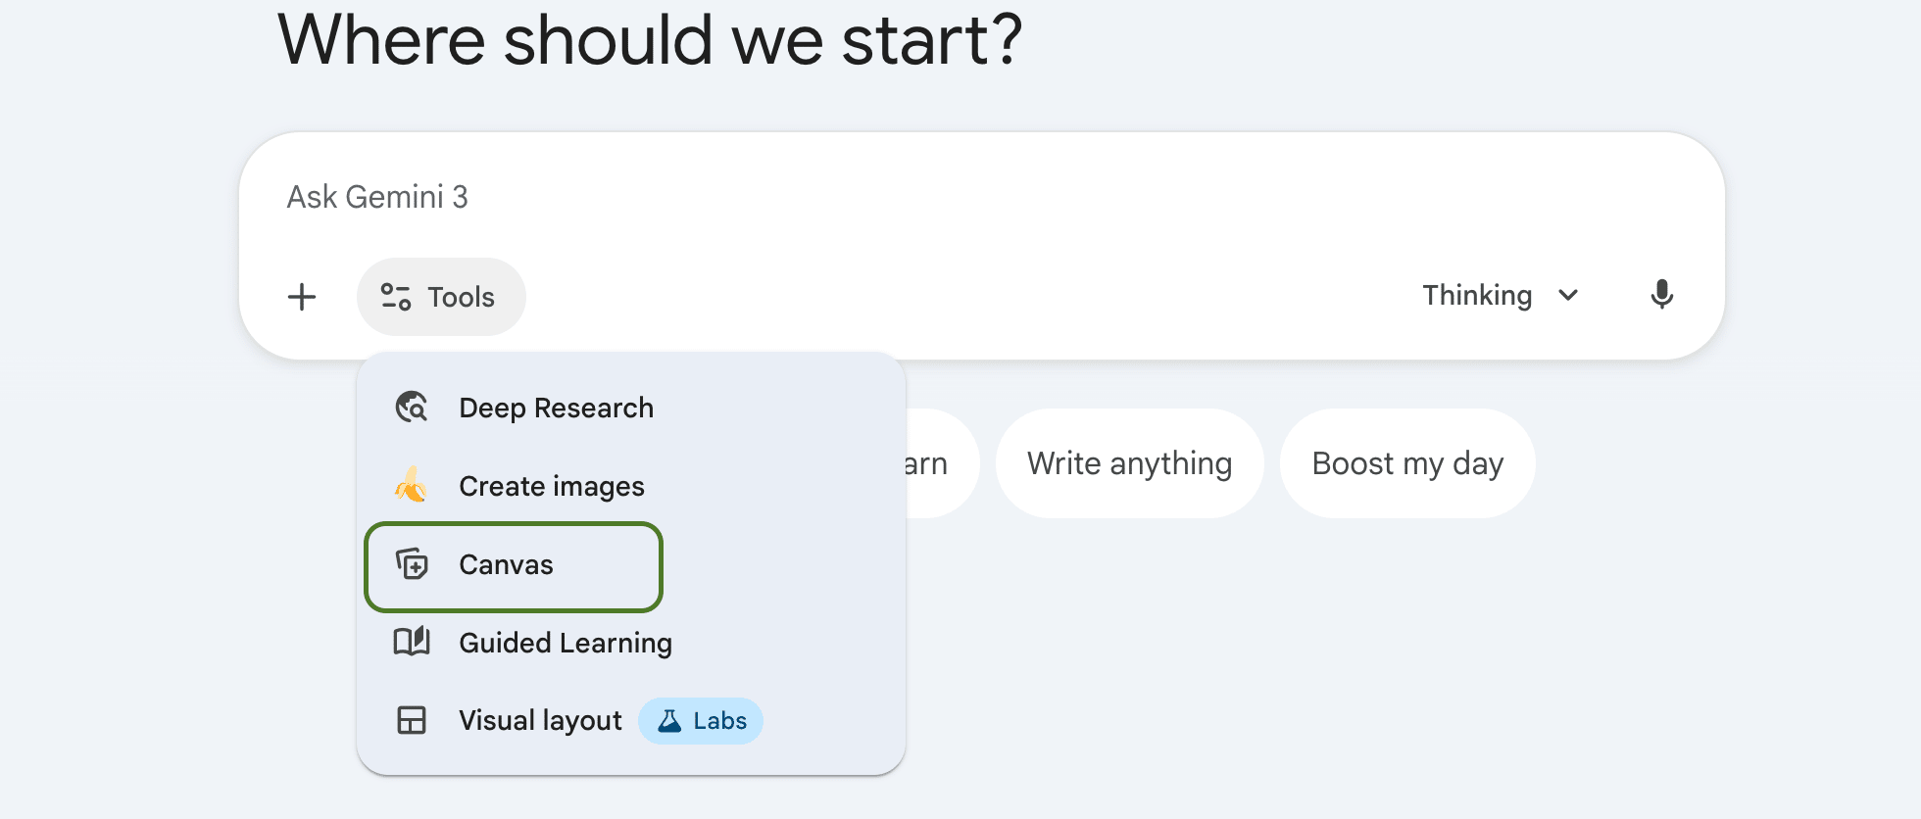The image size is (1921, 819).
Task: Click the chevron arrow next to Thinking
Action: coord(1568,295)
